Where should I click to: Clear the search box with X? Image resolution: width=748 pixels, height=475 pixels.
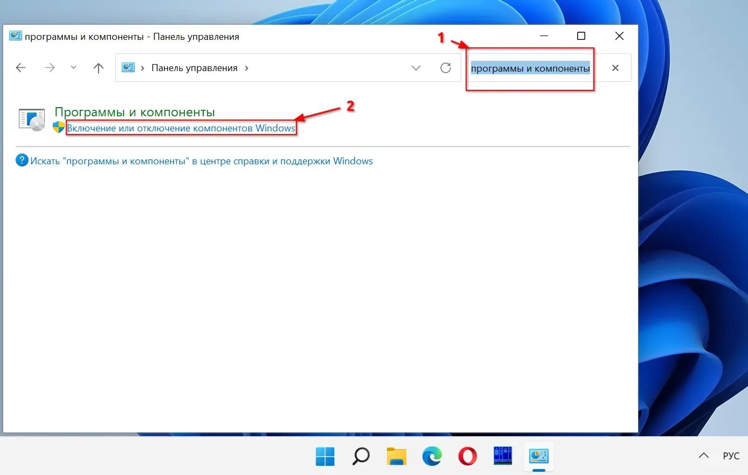[615, 68]
